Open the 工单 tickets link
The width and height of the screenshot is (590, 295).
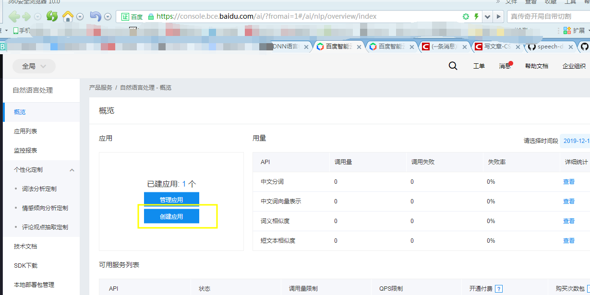479,66
